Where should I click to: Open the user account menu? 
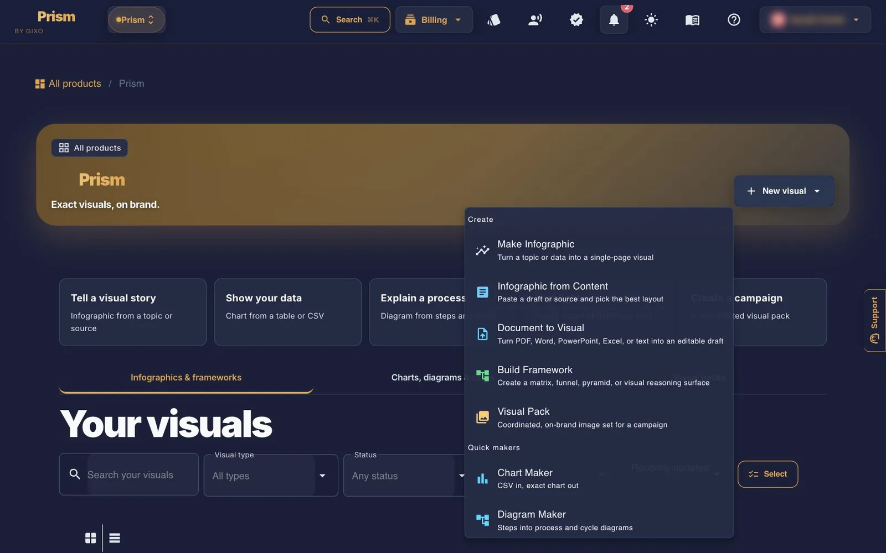815,20
